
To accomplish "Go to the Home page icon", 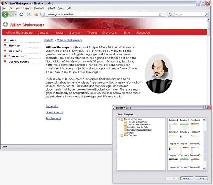I will point(36,14).
